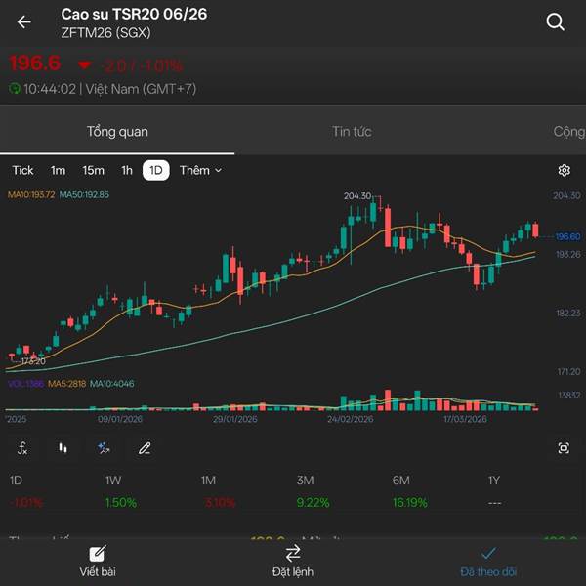Tap the 204.30 high candlestick marker

(357, 196)
